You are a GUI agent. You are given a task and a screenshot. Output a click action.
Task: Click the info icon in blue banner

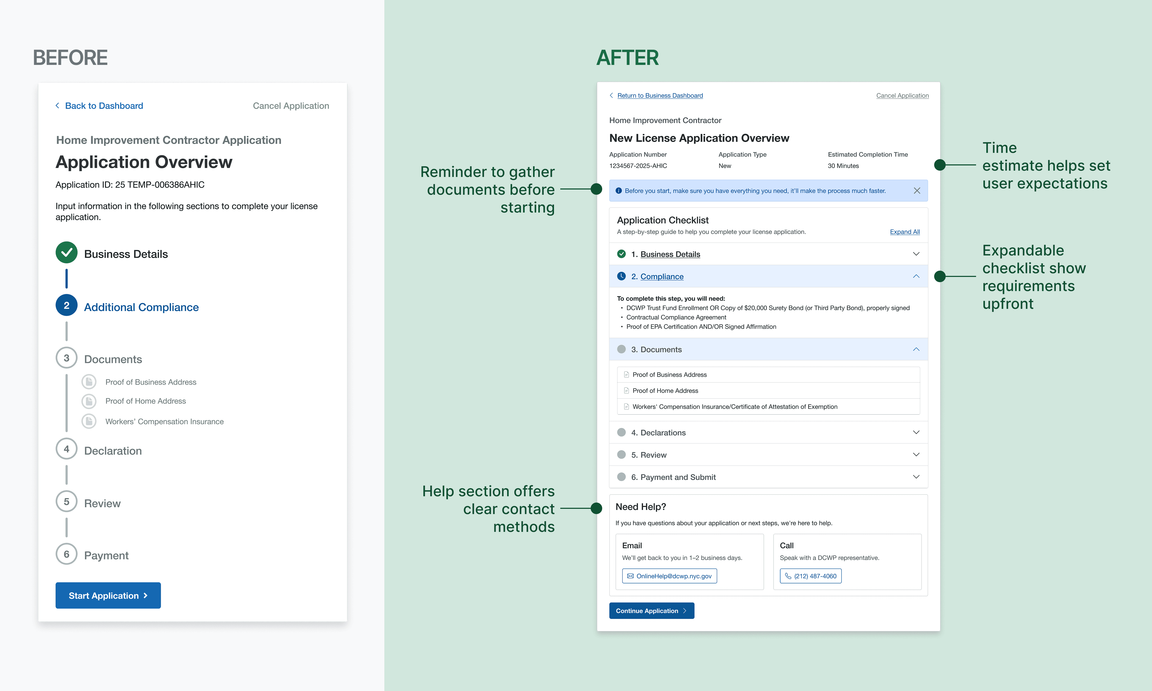(x=618, y=191)
